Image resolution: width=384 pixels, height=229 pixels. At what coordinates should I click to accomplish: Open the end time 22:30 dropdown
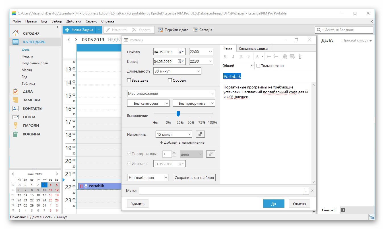[x=210, y=61]
